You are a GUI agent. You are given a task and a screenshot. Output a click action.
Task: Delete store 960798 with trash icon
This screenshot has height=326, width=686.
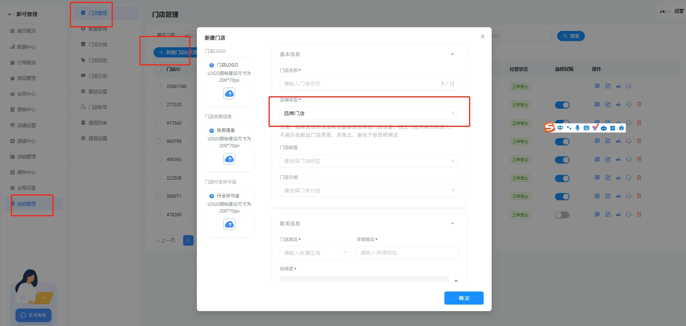point(639,141)
